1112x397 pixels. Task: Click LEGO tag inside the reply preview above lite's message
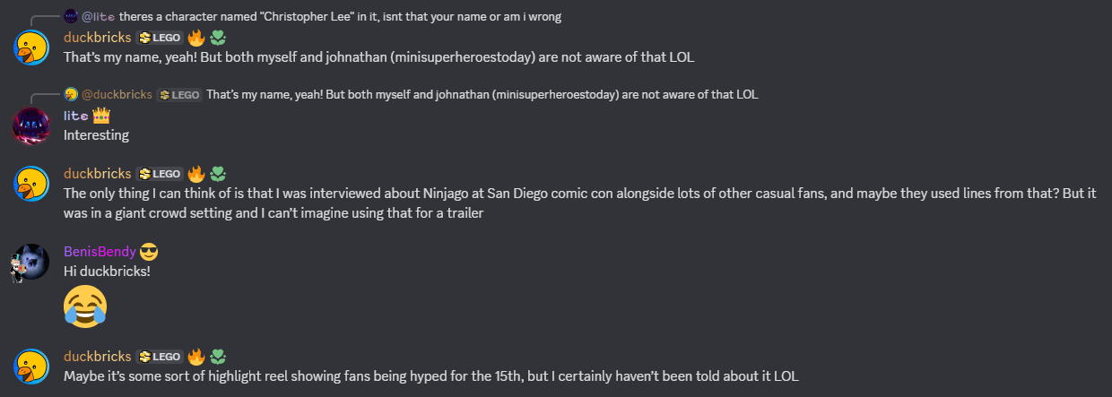tap(178, 95)
